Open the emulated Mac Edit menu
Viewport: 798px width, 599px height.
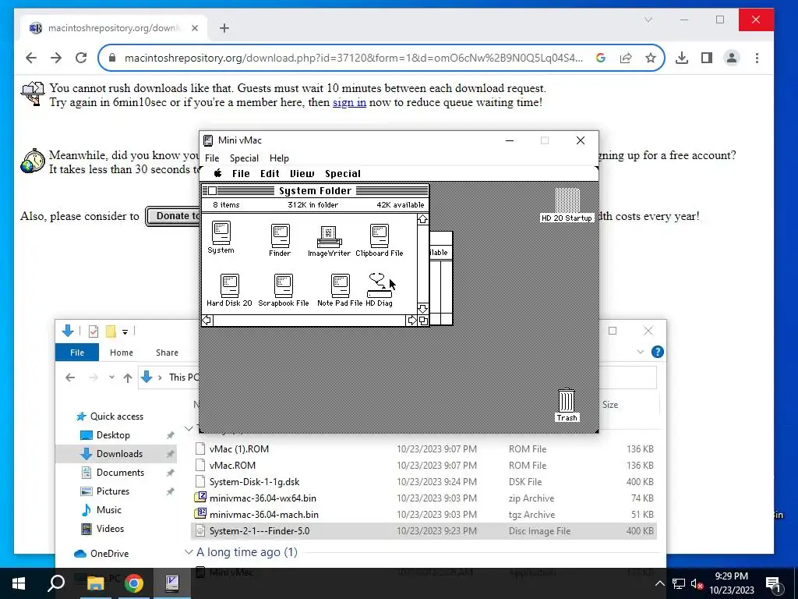coord(270,174)
